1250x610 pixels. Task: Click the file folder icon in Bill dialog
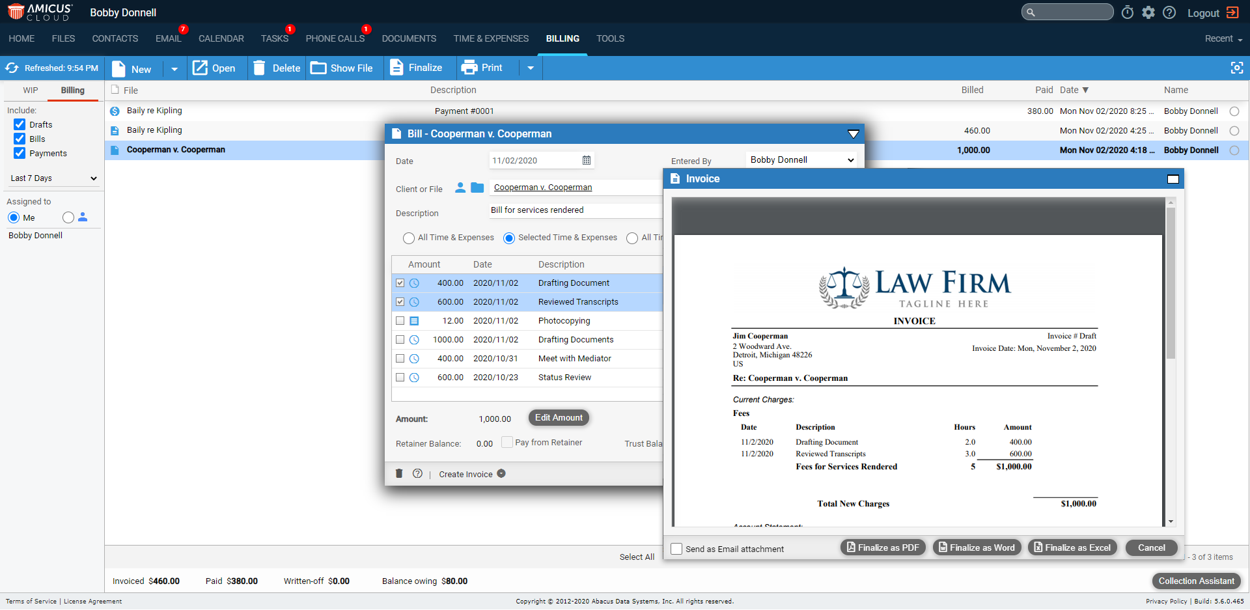pyautogui.click(x=477, y=187)
